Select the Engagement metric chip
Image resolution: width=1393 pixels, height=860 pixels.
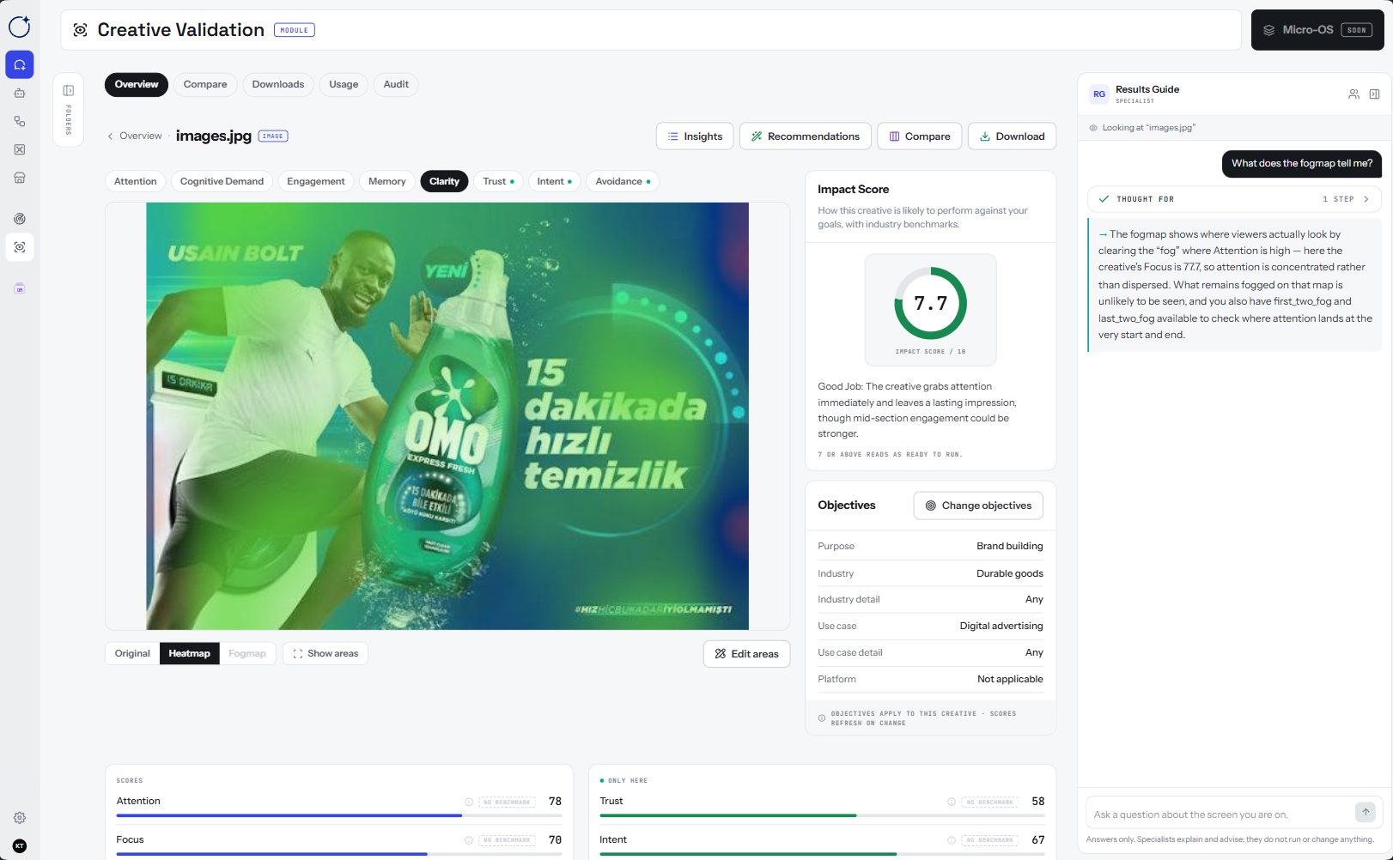(316, 181)
